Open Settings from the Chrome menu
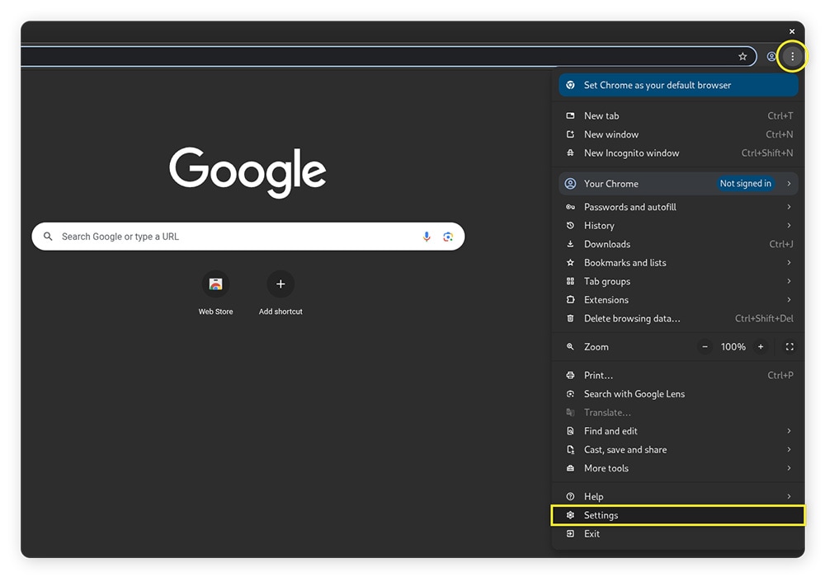Screen dimensions: 825x577 (x=678, y=515)
